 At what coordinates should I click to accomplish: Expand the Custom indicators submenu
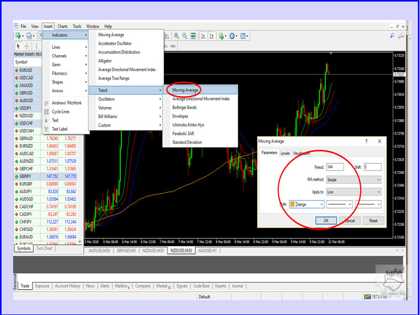(126, 125)
